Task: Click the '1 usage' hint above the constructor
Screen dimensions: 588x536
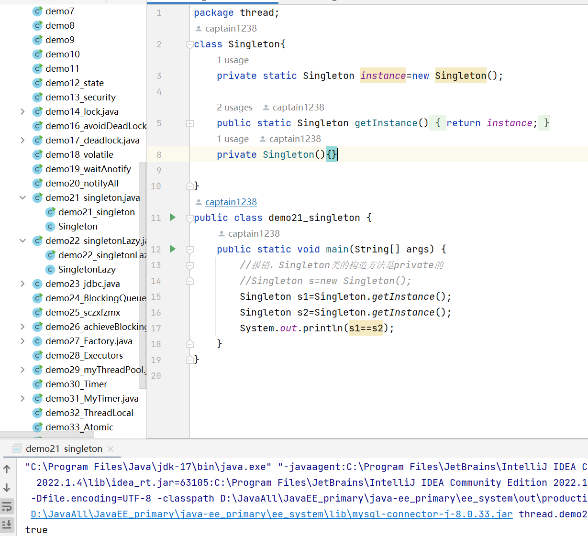Action: 233,139
